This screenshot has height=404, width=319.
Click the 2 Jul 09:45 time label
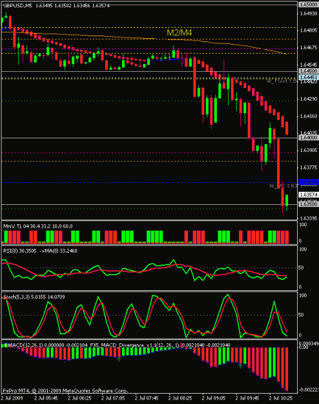point(247,398)
